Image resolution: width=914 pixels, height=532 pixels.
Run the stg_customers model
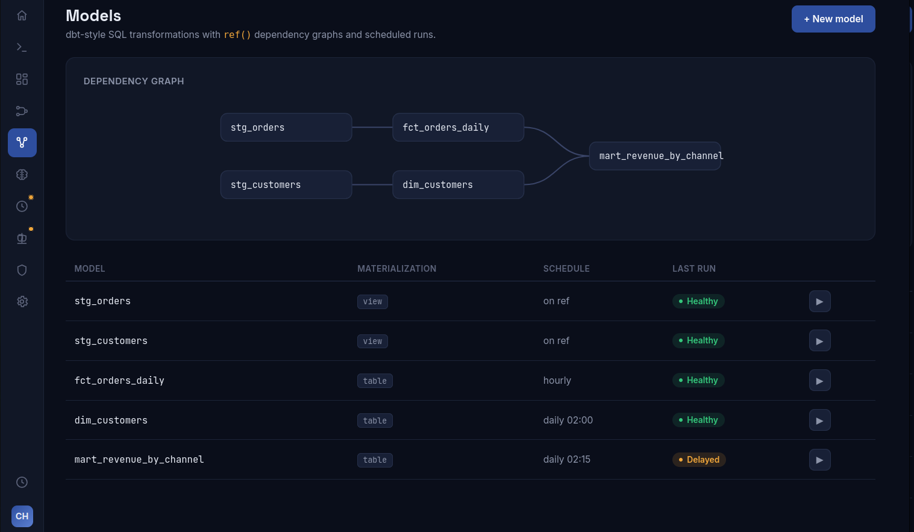819,341
